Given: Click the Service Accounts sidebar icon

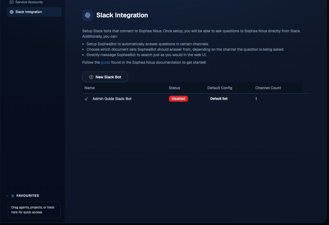Looking at the screenshot, I should point(11,2).
